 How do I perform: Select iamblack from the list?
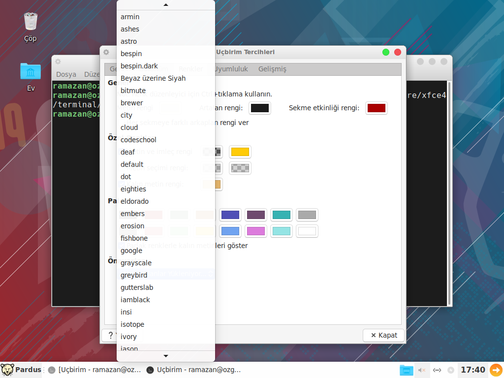tap(166, 300)
